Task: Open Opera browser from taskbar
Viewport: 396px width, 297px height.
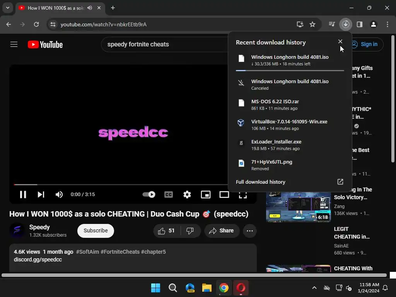Action: click(x=241, y=288)
